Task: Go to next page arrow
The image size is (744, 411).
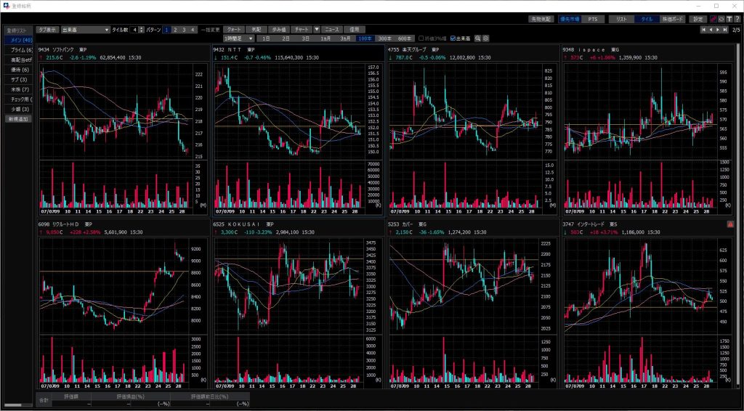Action: click(718, 30)
